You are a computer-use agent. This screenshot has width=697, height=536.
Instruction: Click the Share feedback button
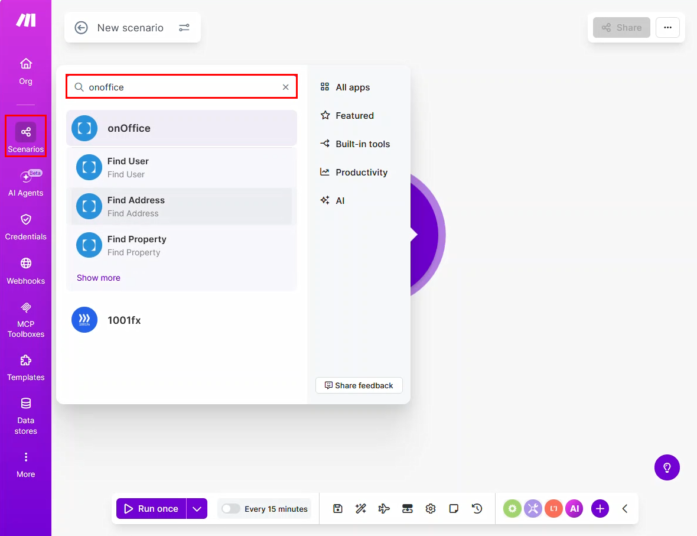pyautogui.click(x=359, y=386)
